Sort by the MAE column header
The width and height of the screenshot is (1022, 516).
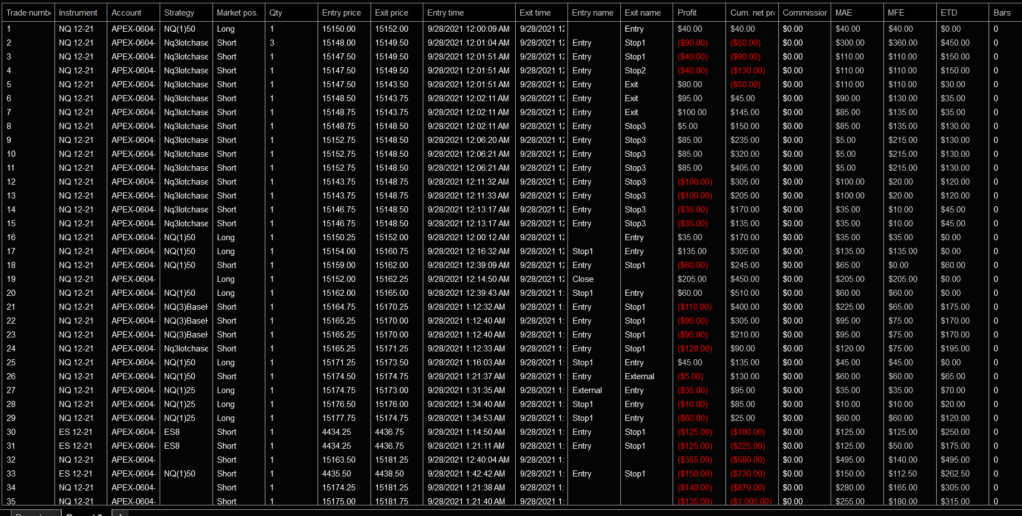coord(857,12)
